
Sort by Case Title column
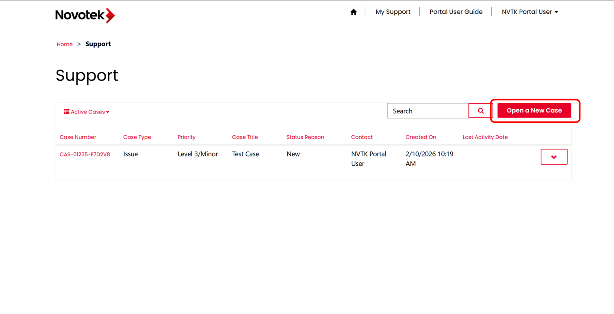point(245,137)
